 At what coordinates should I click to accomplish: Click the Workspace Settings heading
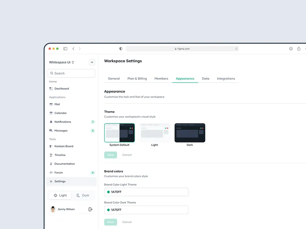(x=123, y=61)
